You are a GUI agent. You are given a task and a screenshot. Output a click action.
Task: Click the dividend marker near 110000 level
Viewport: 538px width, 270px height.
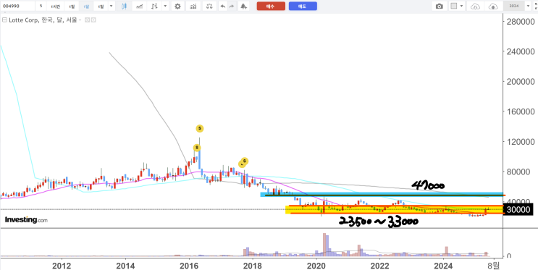(x=197, y=148)
